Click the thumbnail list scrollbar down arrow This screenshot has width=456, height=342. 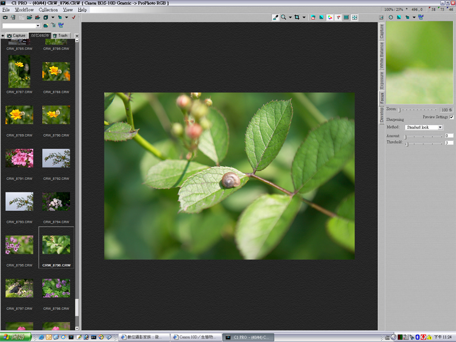[x=77, y=328]
